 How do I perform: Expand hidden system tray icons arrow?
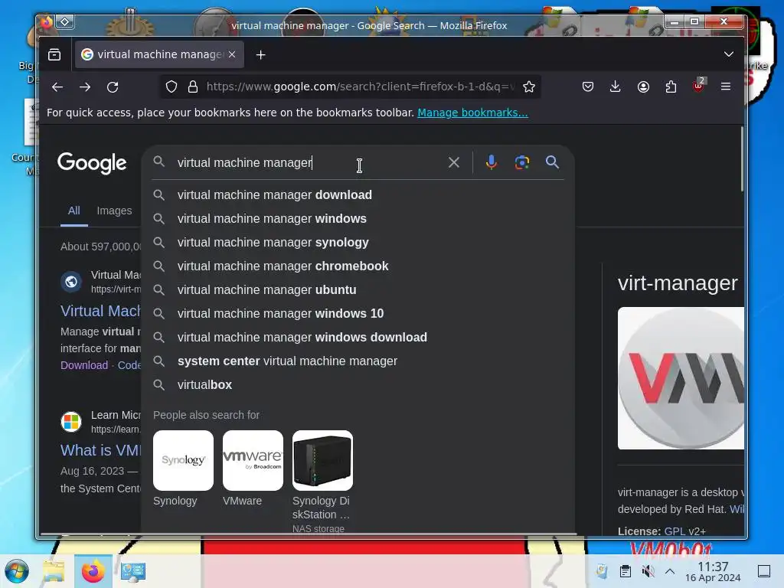670,571
